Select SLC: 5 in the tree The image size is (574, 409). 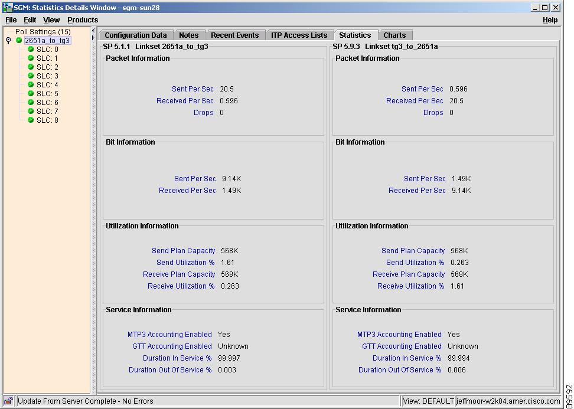click(x=47, y=94)
